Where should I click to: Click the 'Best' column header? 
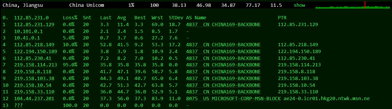point(140,18)
